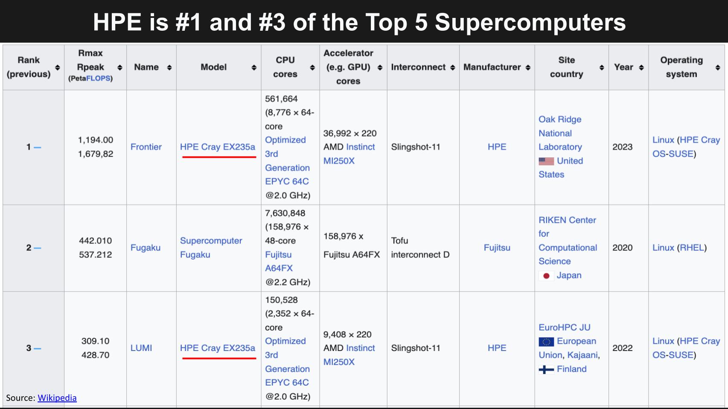The width and height of the screenshot is (728, 409).
Task: Sort the Accelerator cores column arrows
Action: point(380,67)
